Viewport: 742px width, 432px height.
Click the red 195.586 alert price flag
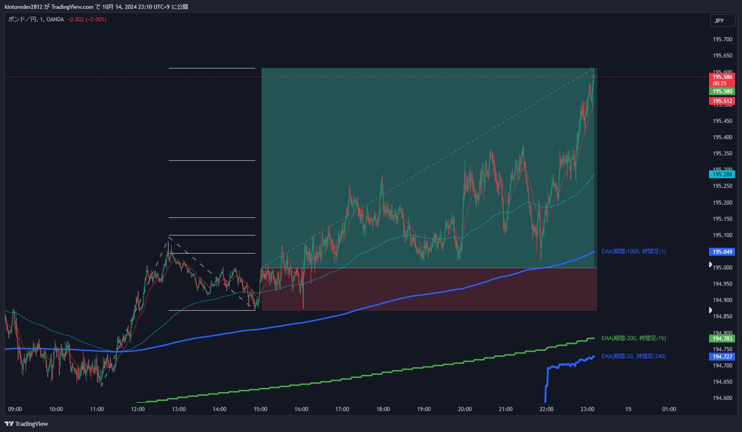pos(722,77)
